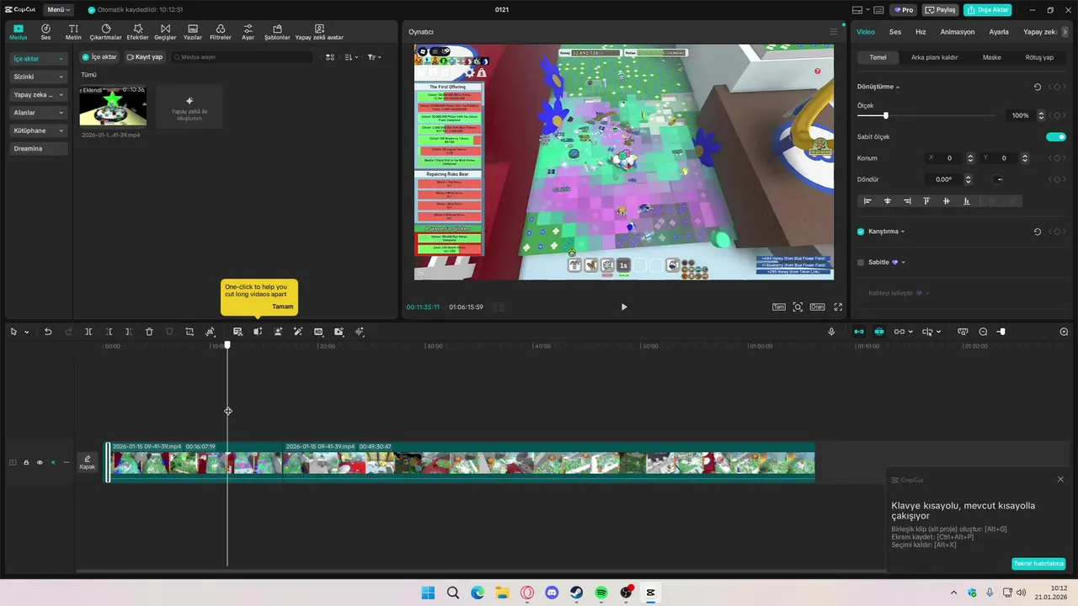The width and height of the screenshot is (1078, 606).
Task: Click the Dışa Aktar export button
Action: [988, 10]
